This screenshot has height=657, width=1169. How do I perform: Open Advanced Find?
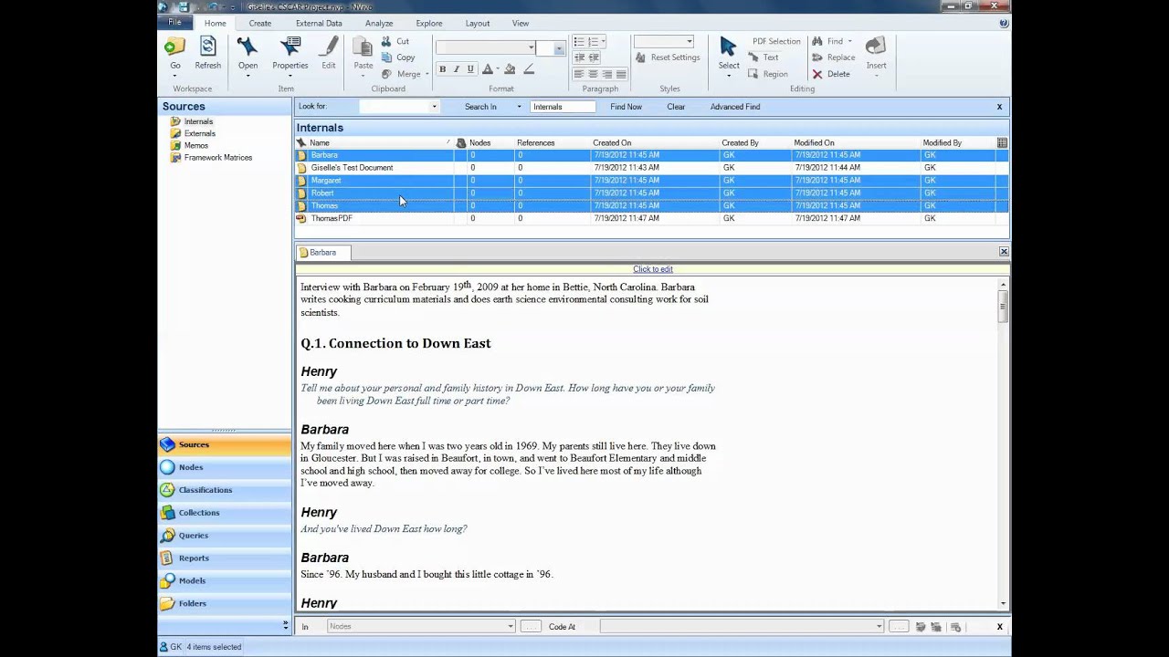tap(735, 107)
